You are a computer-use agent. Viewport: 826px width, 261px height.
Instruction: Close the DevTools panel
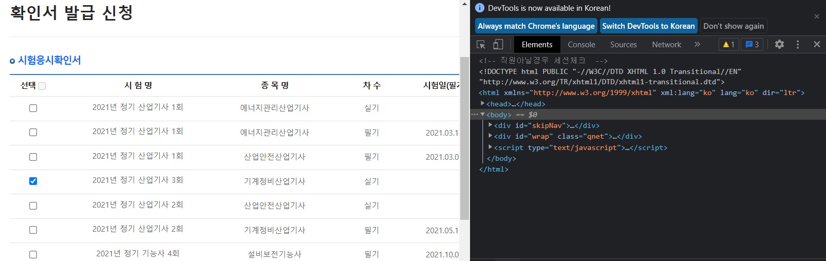coord(817,44)
